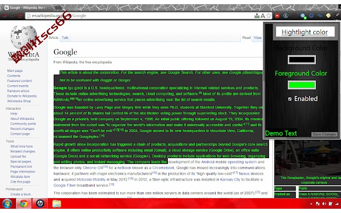Viewport: 341px width, 213px height.
Task: Bookmark page with the star icon
Action: [x=269, y=15]
